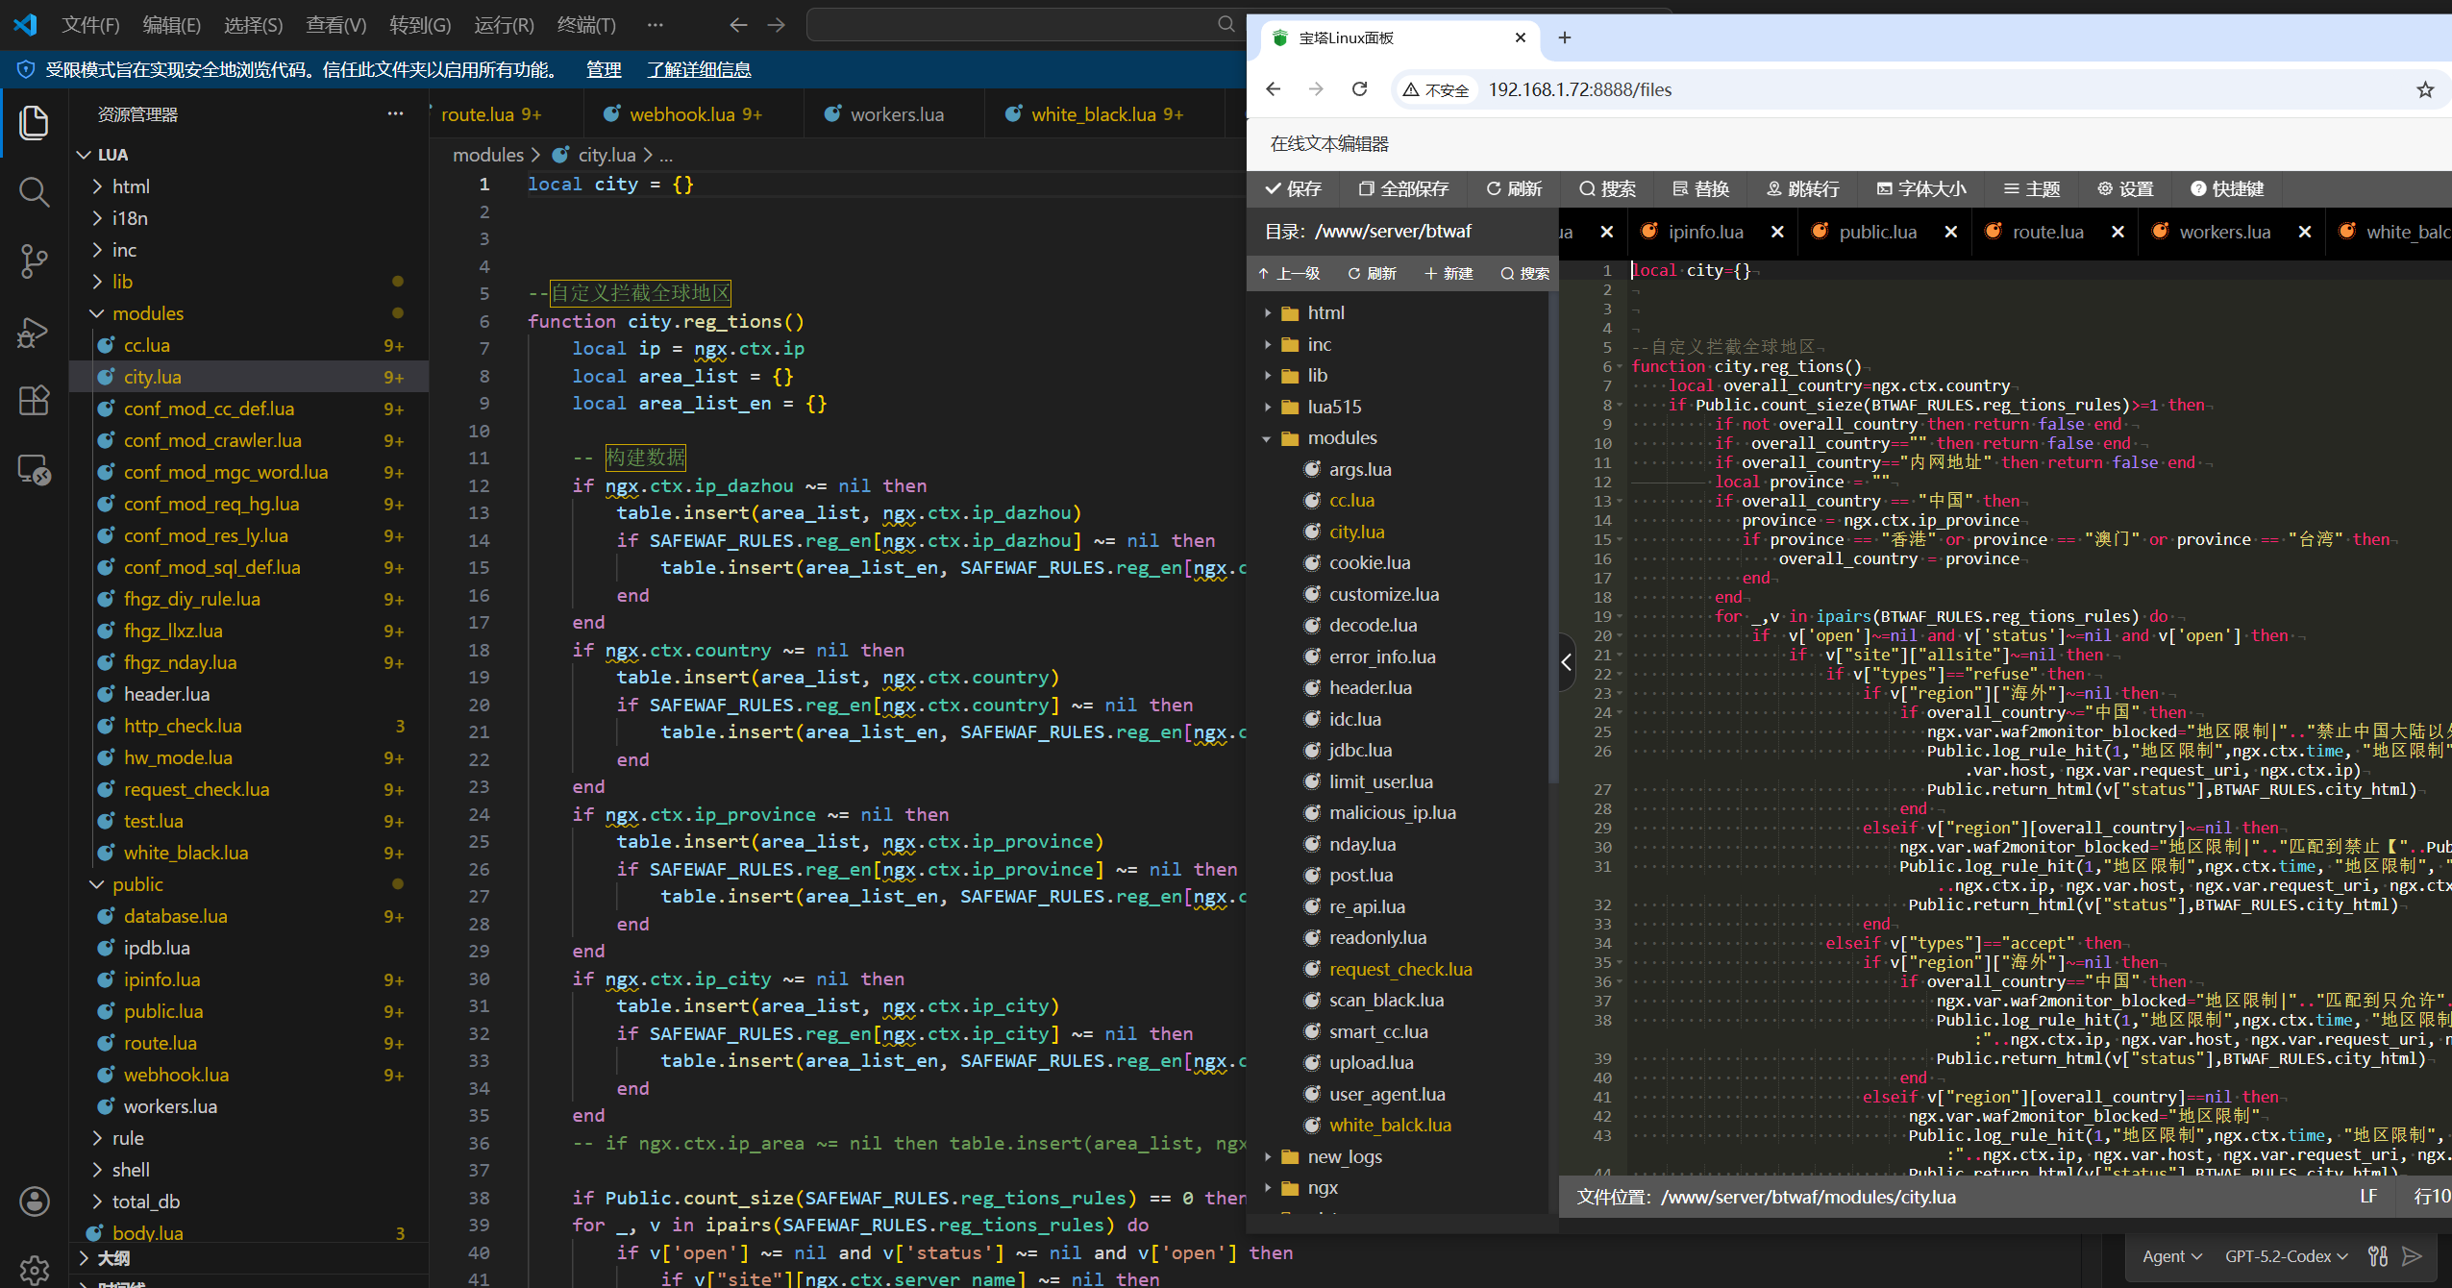Open the Extensions view icon
Viewport: 2452px width, 1288px height.
click(x=34, y=400)
